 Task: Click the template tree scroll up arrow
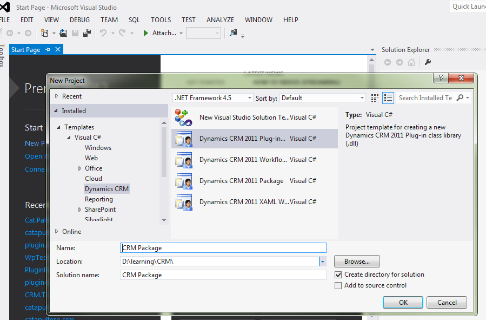[164, 123]
